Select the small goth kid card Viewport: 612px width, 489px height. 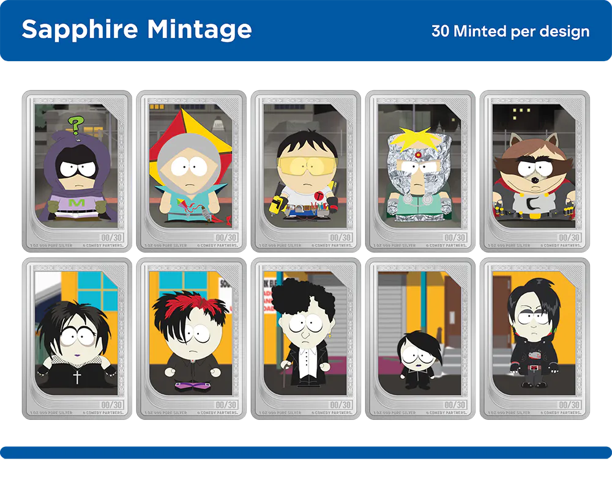coord(420,339)
